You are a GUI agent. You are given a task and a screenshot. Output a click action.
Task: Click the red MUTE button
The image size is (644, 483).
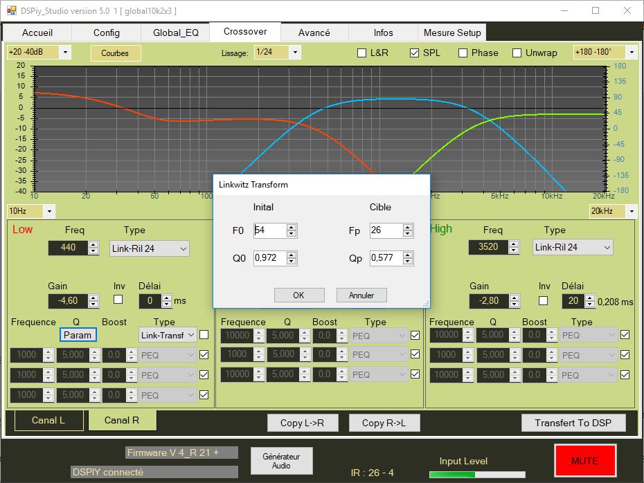point(584,460)
